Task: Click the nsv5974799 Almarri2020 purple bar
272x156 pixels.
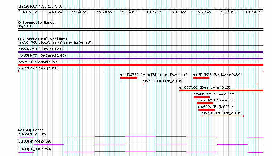Action: click(x=141, y=52)
